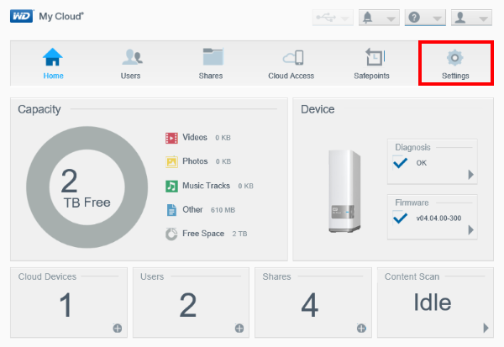Click the Music Tracks note icon

coord(171,186)
